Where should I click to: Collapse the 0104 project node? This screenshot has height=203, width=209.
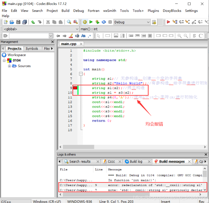(4, 60)
